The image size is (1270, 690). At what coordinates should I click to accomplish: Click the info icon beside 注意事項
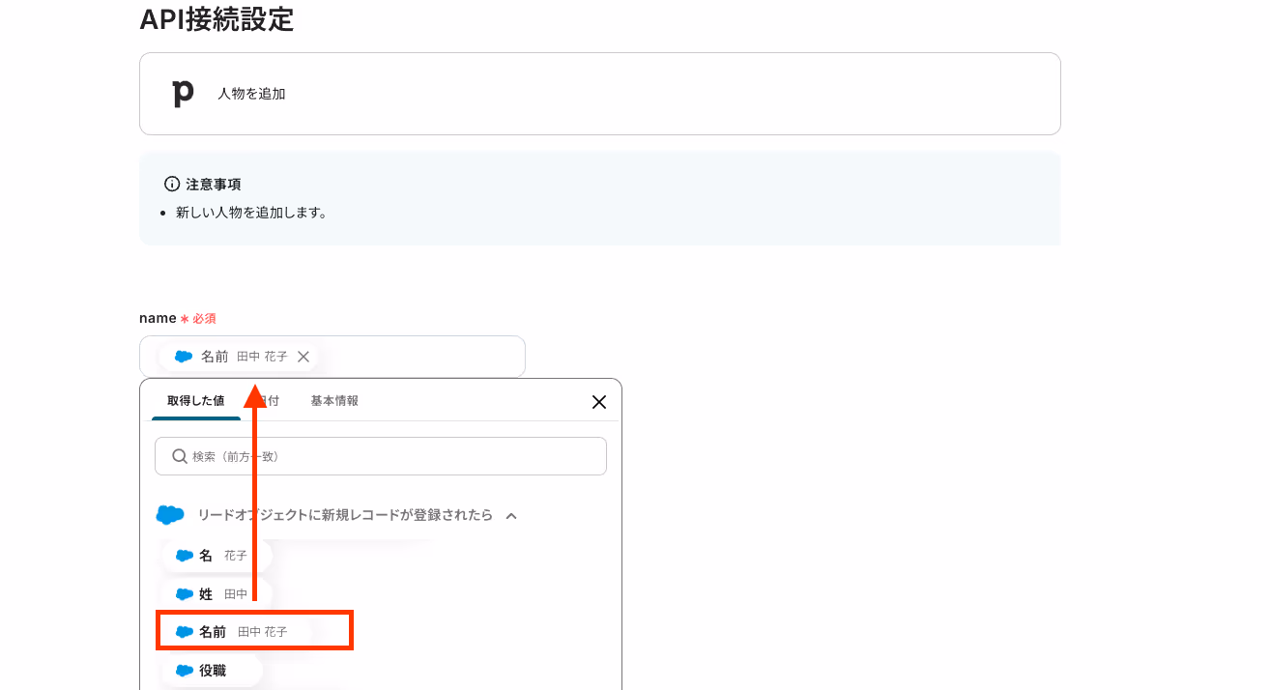[x=172, y=184]
